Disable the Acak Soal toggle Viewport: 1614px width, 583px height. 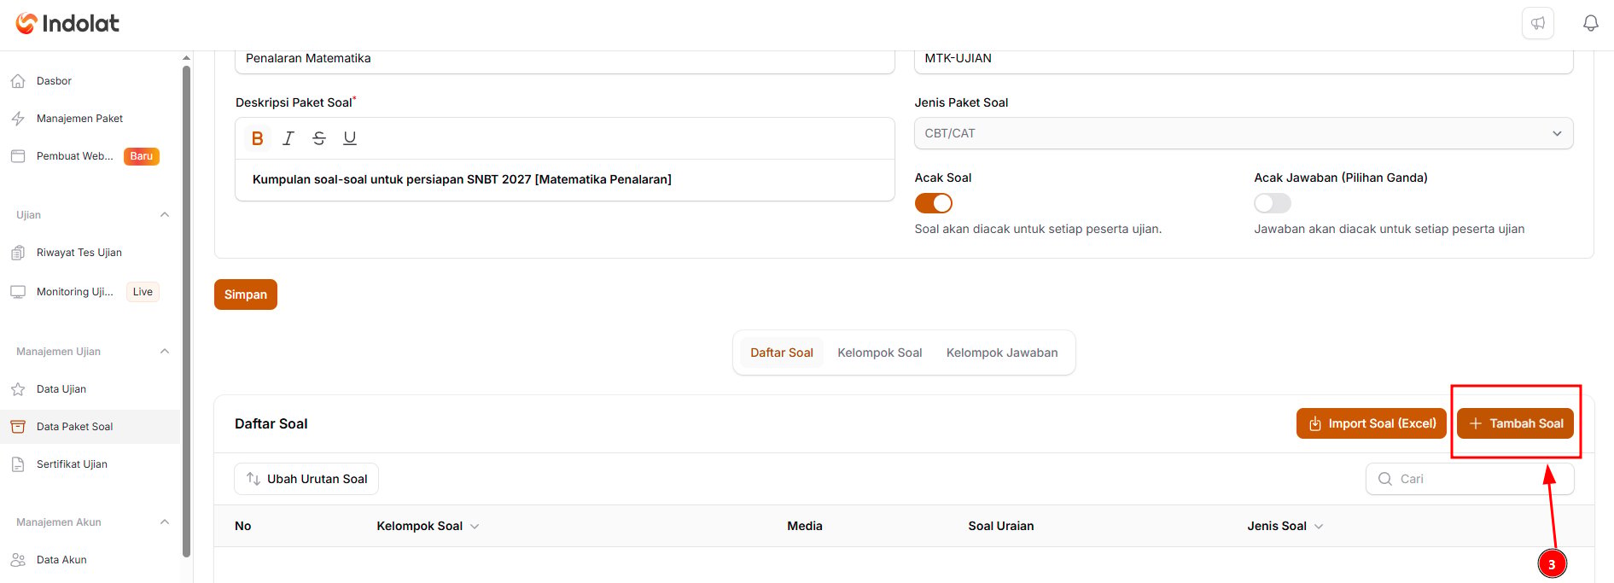click(933, 203)
